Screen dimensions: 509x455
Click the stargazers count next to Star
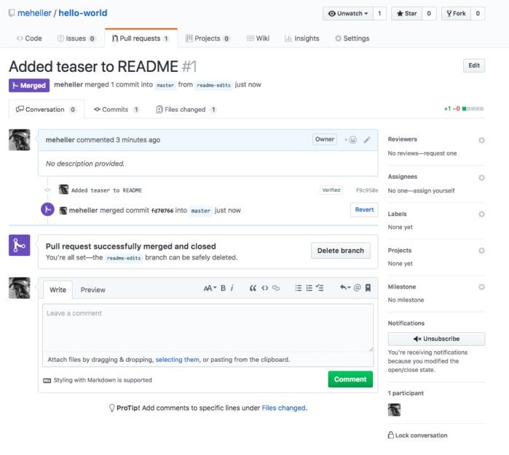[429, 14]
